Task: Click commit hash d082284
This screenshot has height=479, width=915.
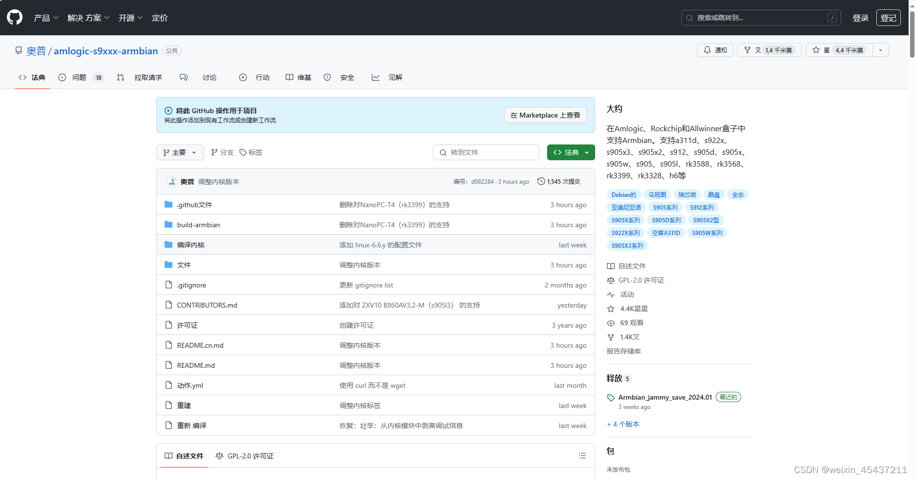Action: [482, 182]
